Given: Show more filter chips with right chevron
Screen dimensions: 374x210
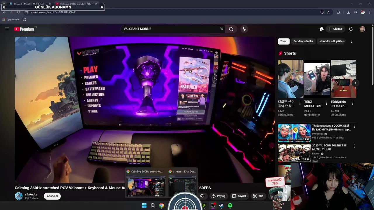Looking at the screenshot, I should [352, 42].
